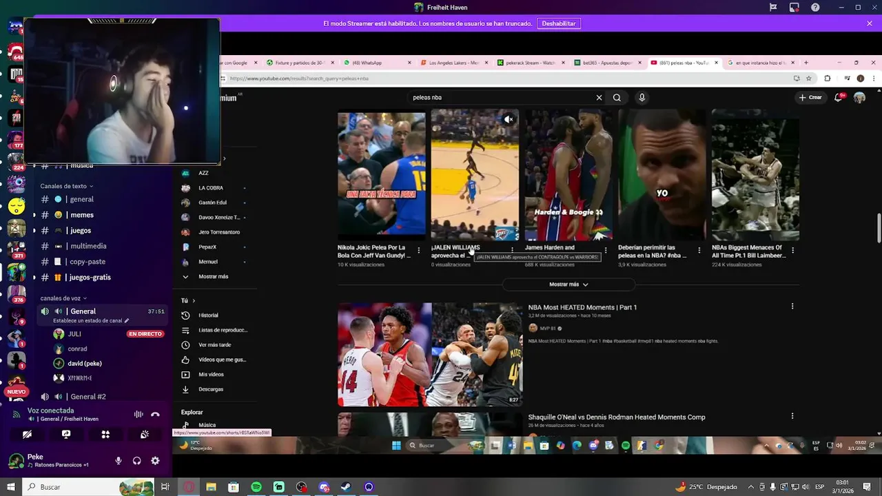Unmute the Jalen Williams short preview
The width and height of the screenshot is (882, 496).
[509, 119]
